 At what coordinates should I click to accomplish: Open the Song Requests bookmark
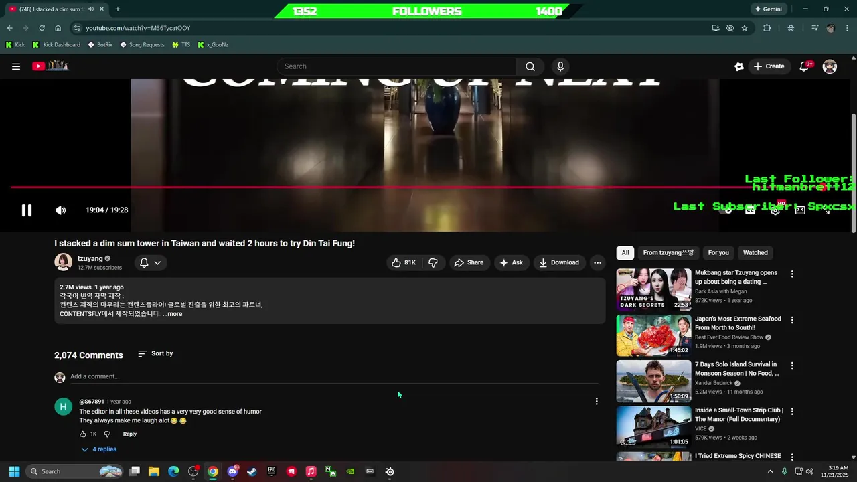142,45
